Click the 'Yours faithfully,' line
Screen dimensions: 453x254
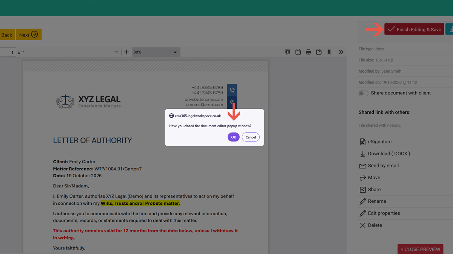[69, 248]
